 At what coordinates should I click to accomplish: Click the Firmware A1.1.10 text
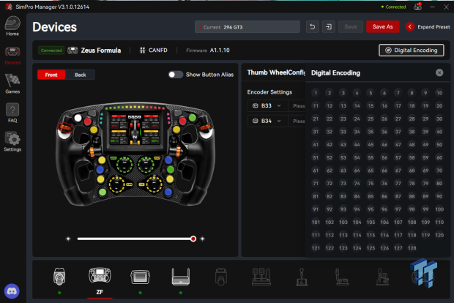(x=208, y=50)
